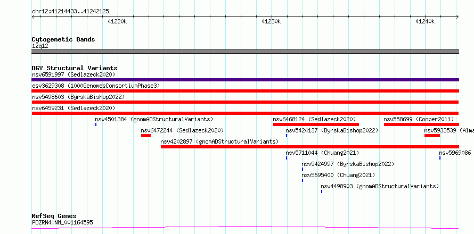Select the red nsv6468124 variant bar
The image size is (474, 234).
click(x=316, y=124)
